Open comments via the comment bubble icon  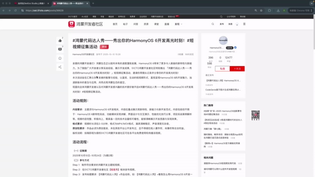pos(60,49)
